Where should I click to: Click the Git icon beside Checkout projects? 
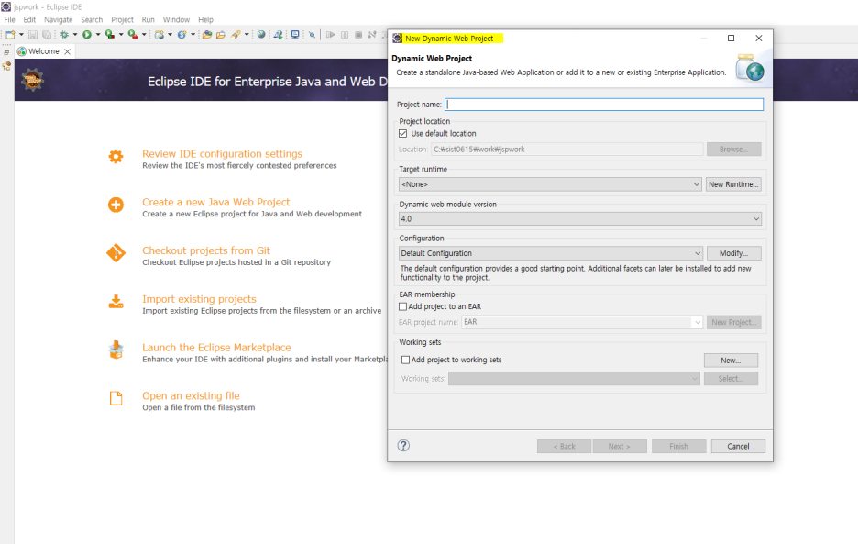pos(115,253)
